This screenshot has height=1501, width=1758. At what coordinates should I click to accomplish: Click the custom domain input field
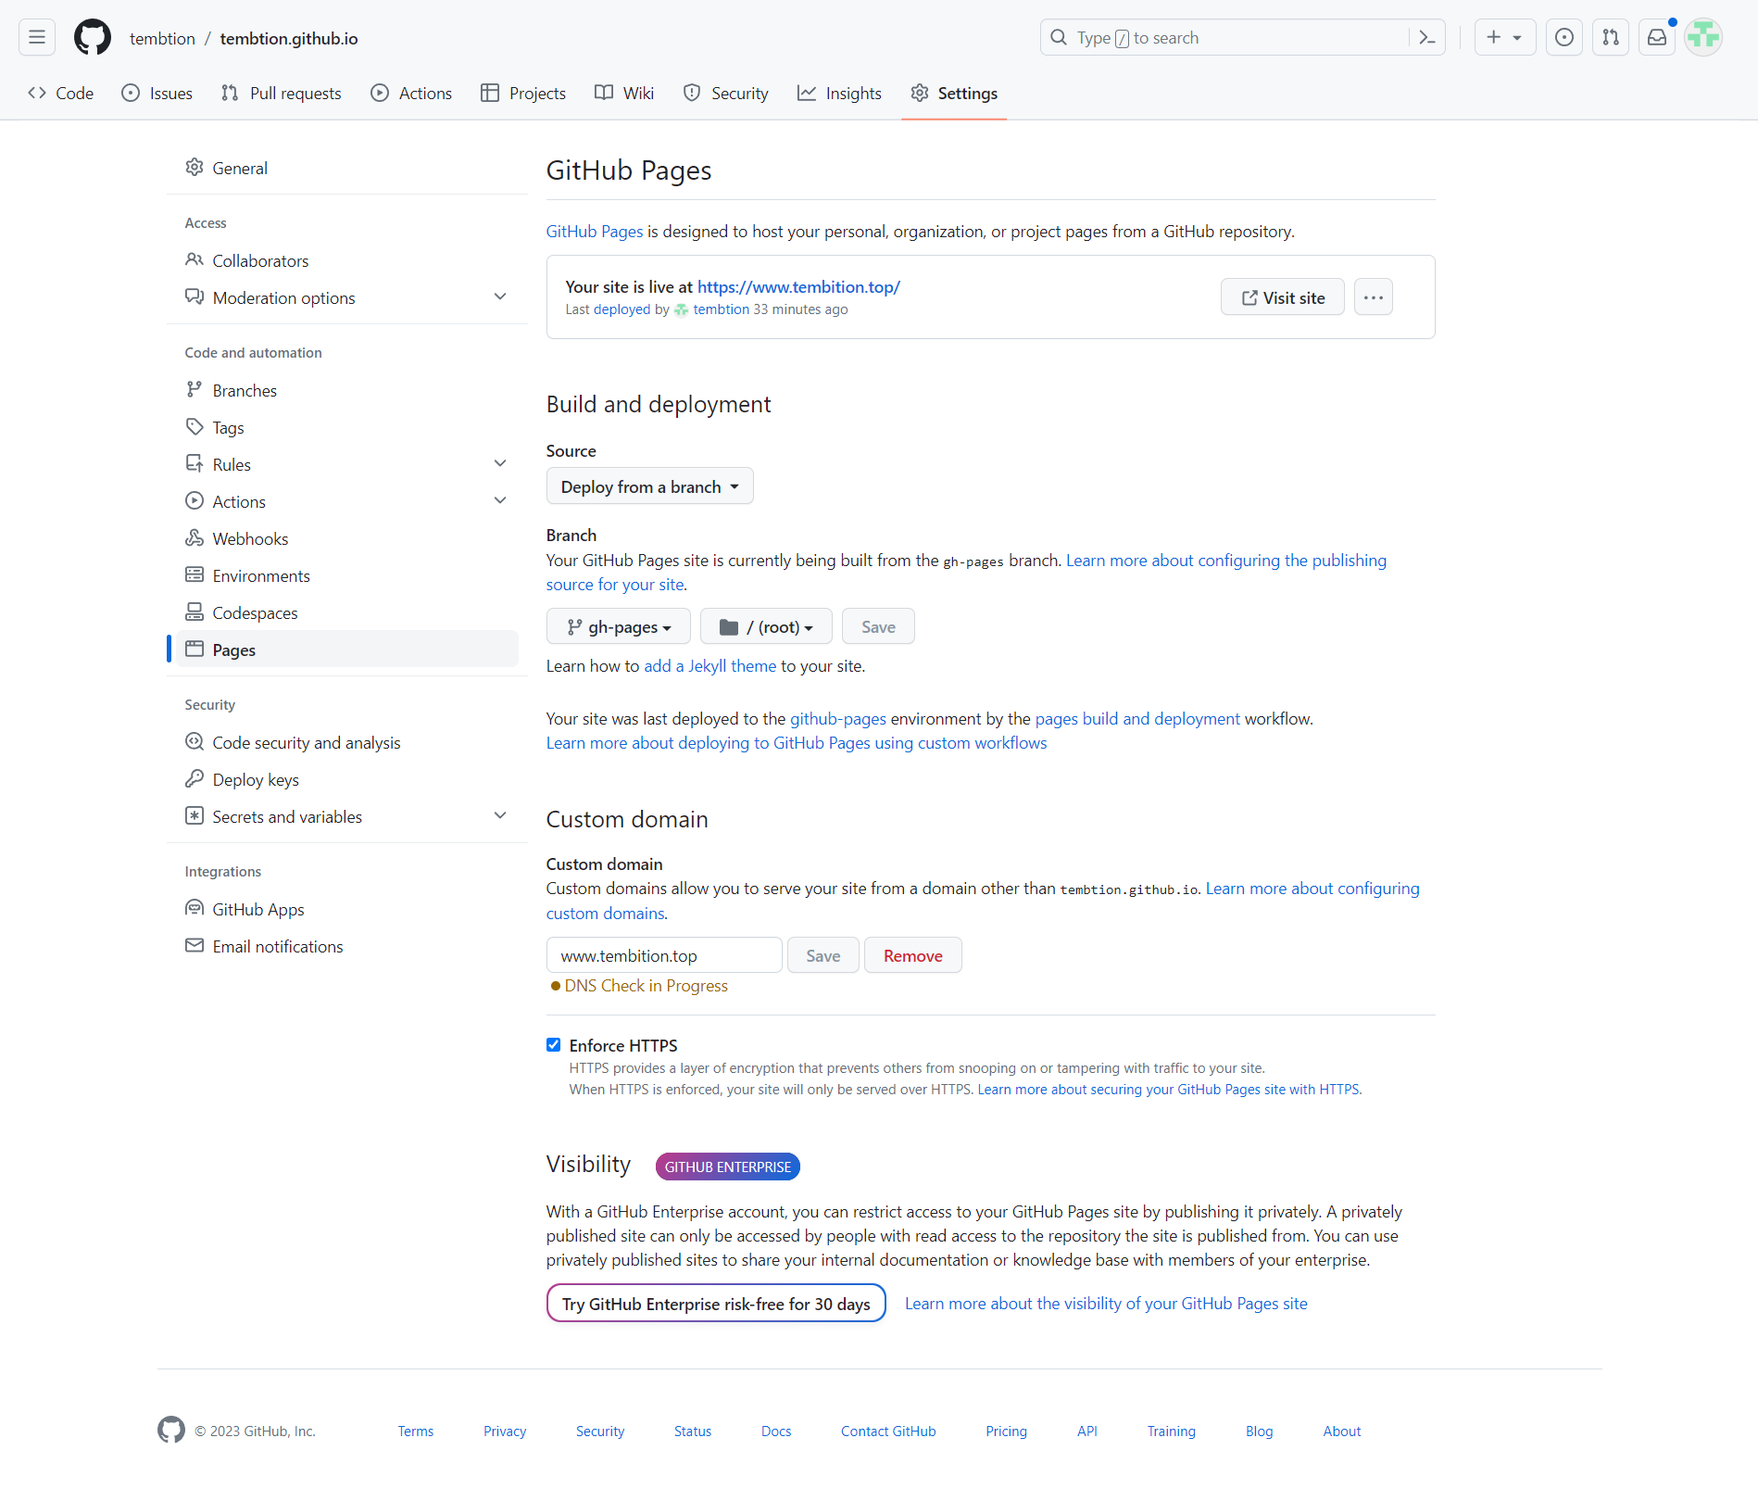664,956
